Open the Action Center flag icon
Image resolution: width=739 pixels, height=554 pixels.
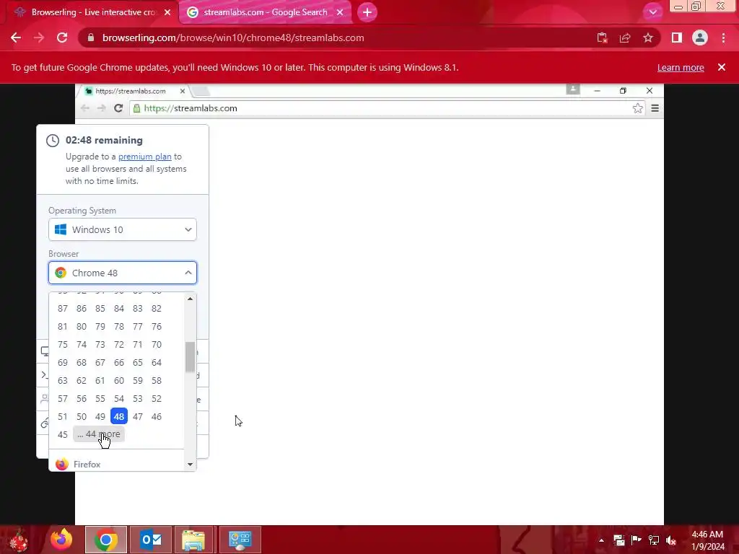637,540
